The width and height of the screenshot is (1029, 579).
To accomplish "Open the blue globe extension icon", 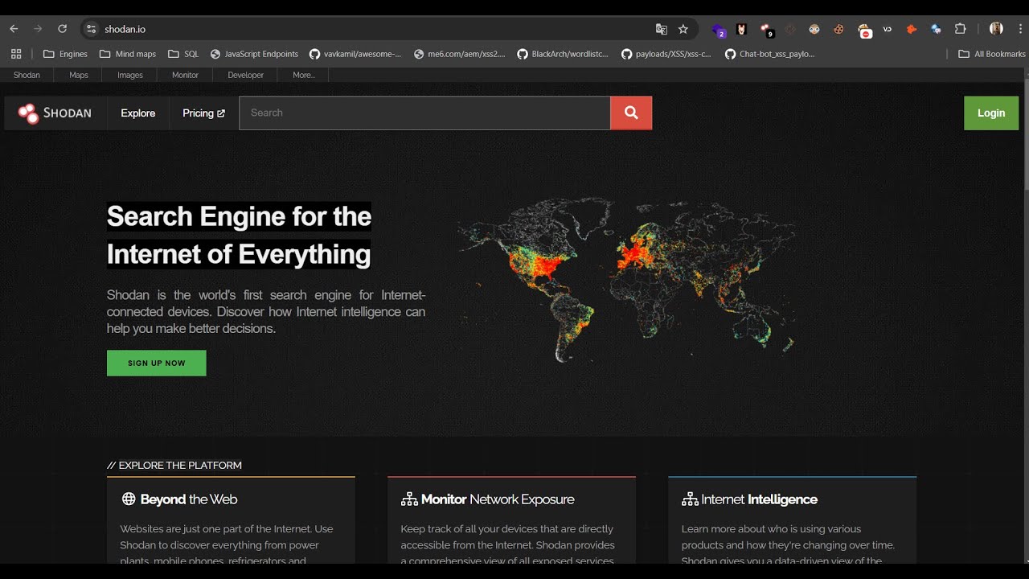I will pyautogui.click(x=936, y=29).
